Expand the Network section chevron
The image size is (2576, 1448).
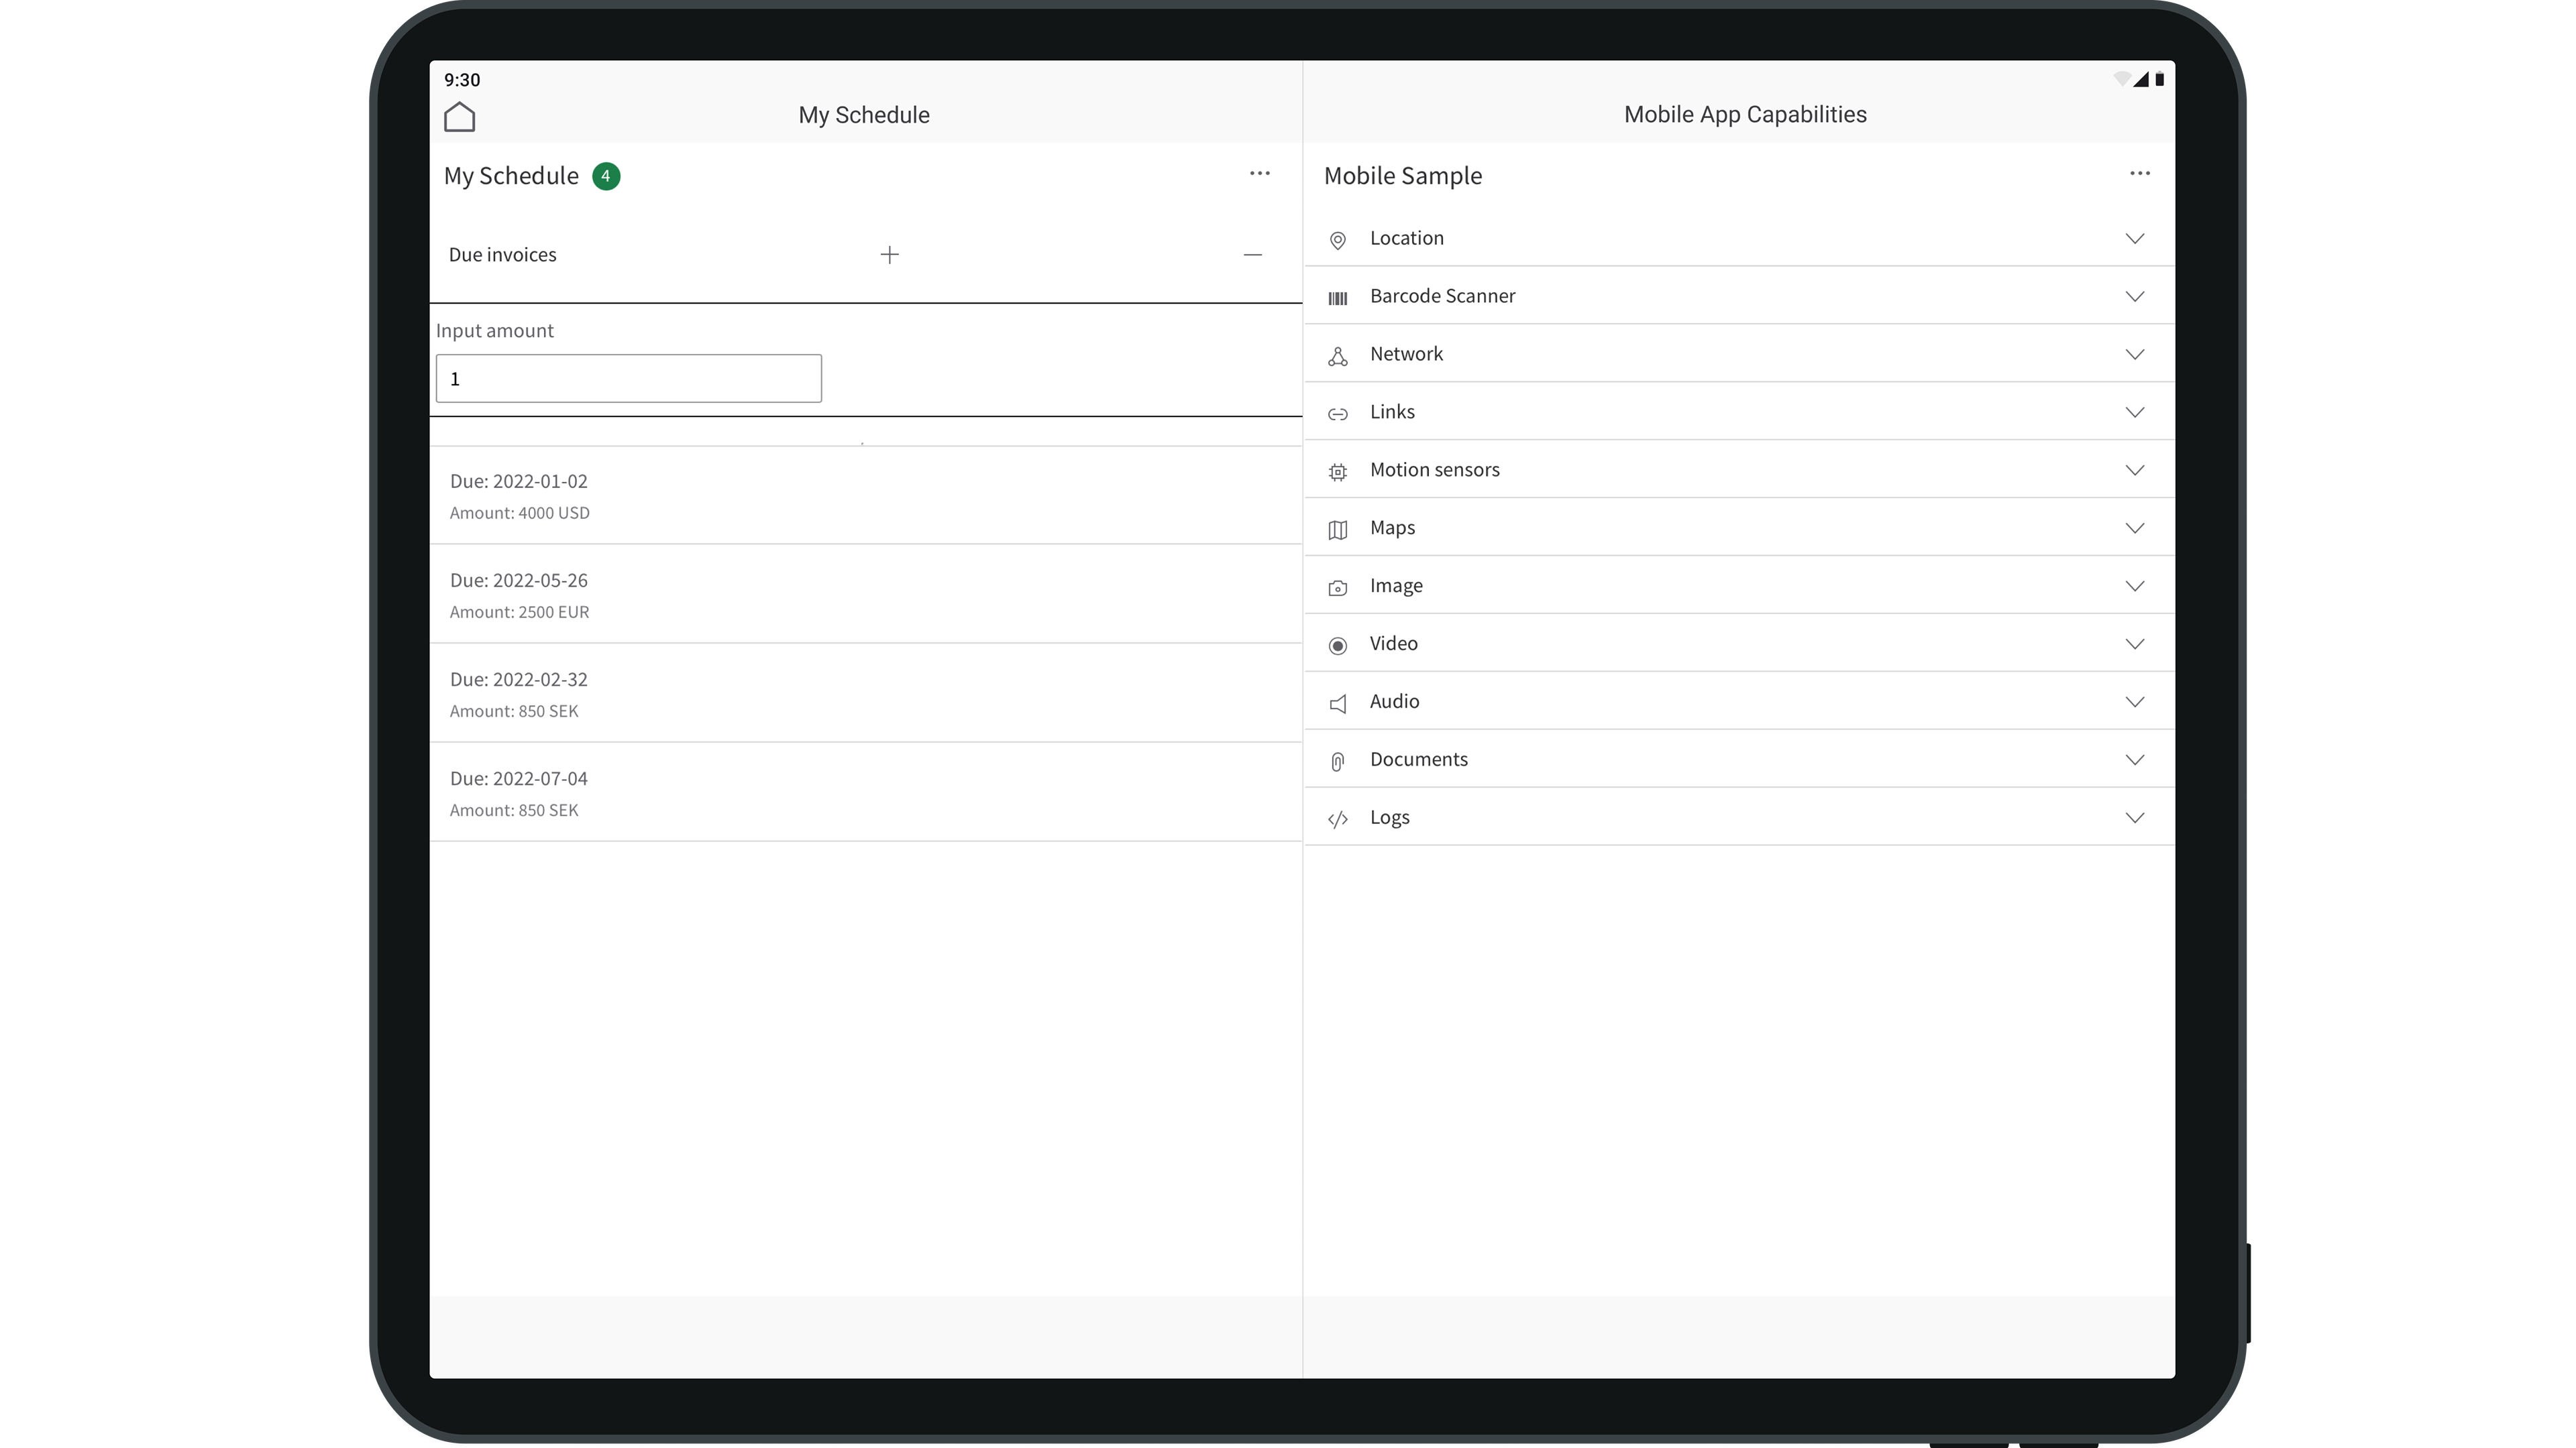point(2135,355)
